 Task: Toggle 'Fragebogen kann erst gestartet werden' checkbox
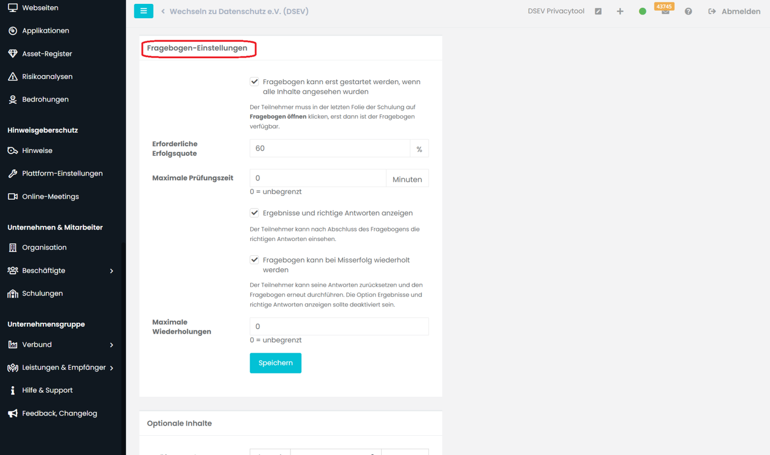click(x=254, y=82)
